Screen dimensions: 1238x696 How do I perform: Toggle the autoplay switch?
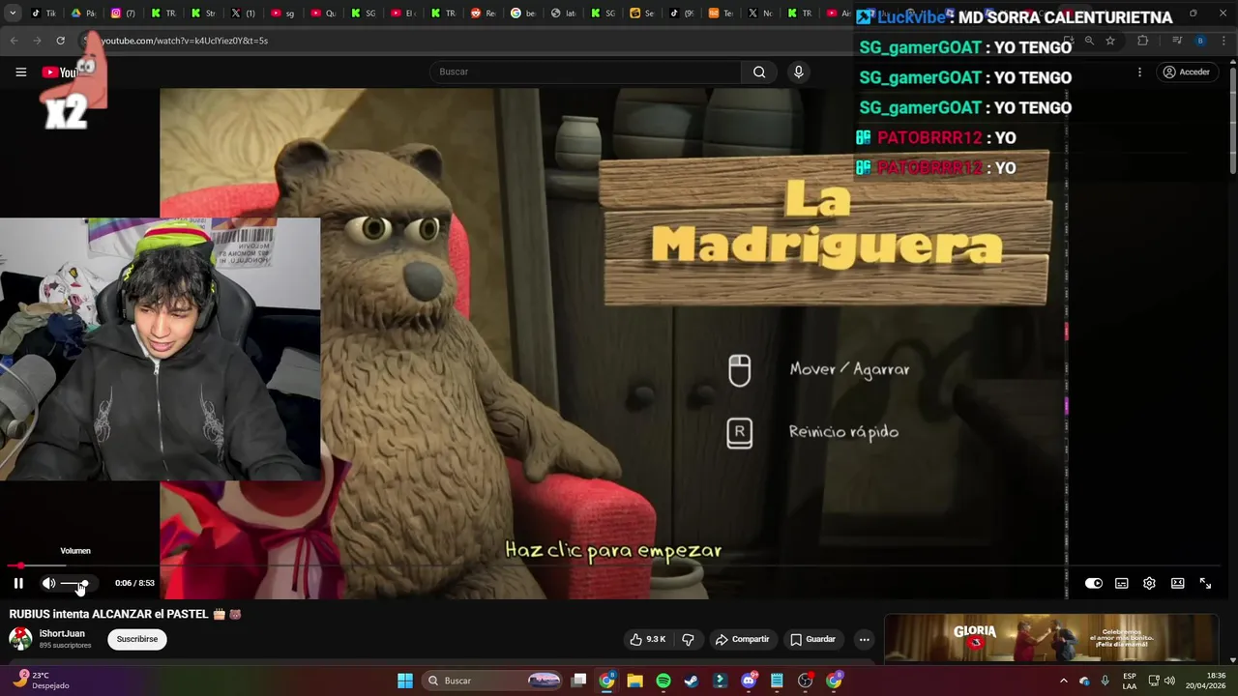pyautogui.click(x=1093, y=583)
